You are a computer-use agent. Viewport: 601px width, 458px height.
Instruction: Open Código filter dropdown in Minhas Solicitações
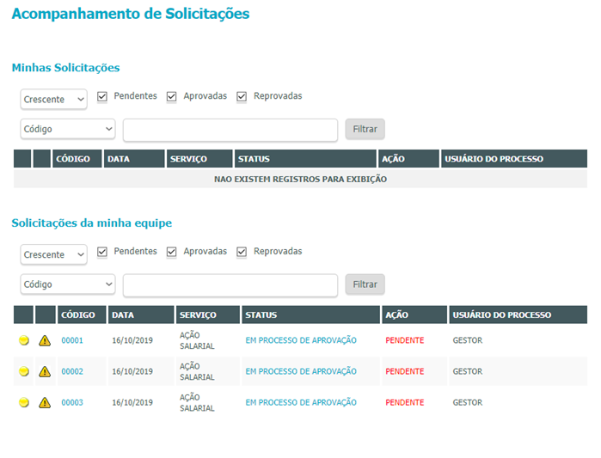point(68,129)
